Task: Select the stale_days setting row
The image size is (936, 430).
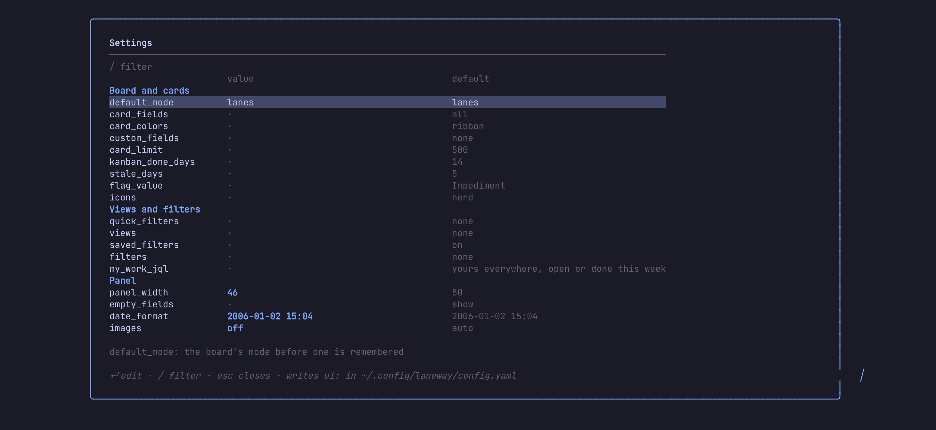Action: (387, 174)
